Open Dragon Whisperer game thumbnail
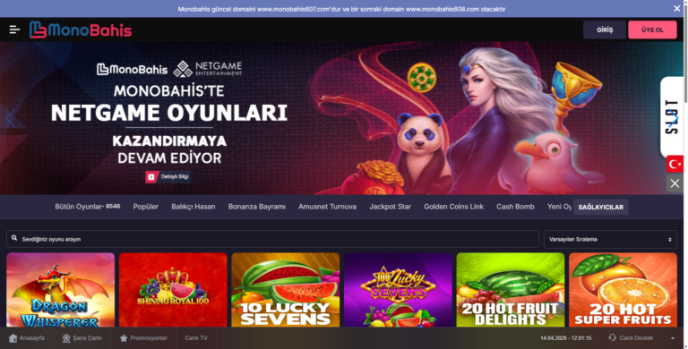The width and height of the screenshot is (688, 349). pyautogui.click(x=61, y=290)
